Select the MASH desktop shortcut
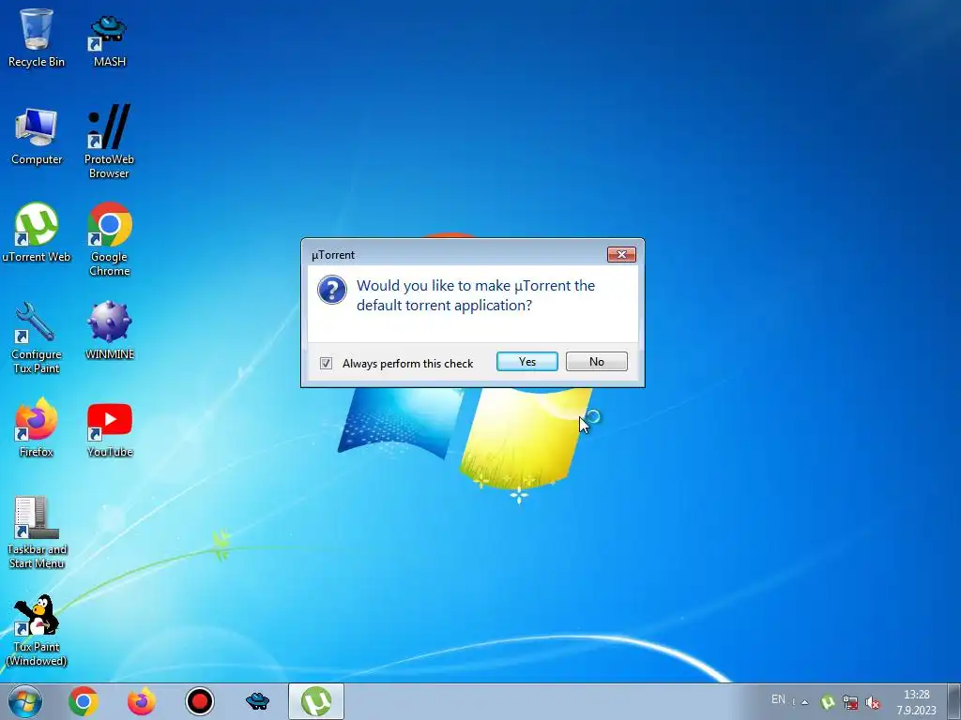This screenshot has height=720, width=961. pyautogui.click(x=109, y=40)
